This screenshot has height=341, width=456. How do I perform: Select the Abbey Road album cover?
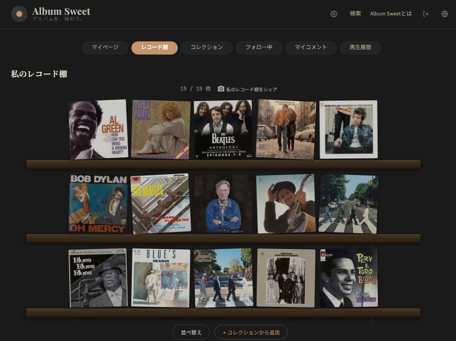coord(348,204)
